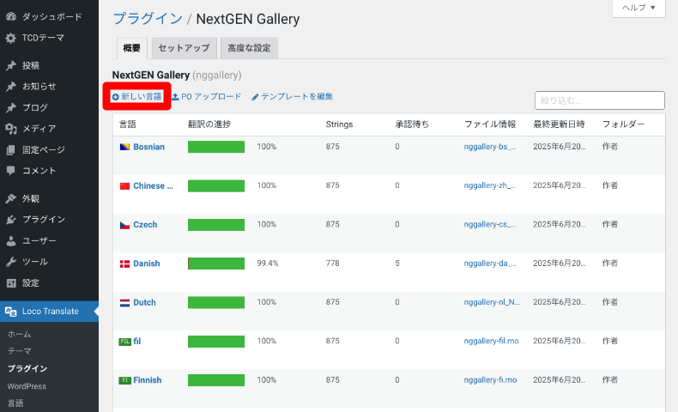Switch to the 概要 tab
This screenshot has height=412, width=678.
132,48
